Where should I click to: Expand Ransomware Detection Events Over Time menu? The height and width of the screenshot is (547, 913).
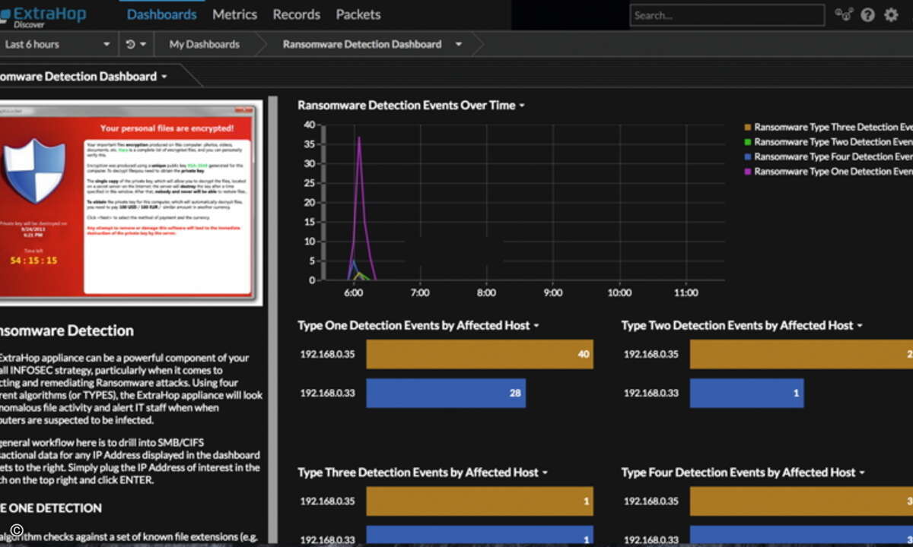tap(522, 106)
